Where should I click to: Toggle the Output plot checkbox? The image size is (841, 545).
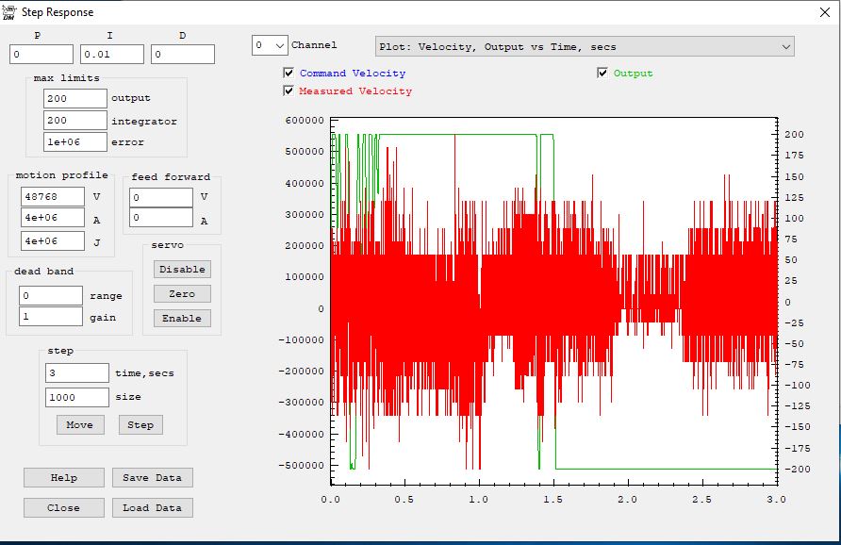pos(602,74)
